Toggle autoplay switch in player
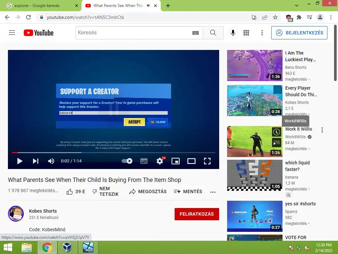 click(x=127, y=161)
